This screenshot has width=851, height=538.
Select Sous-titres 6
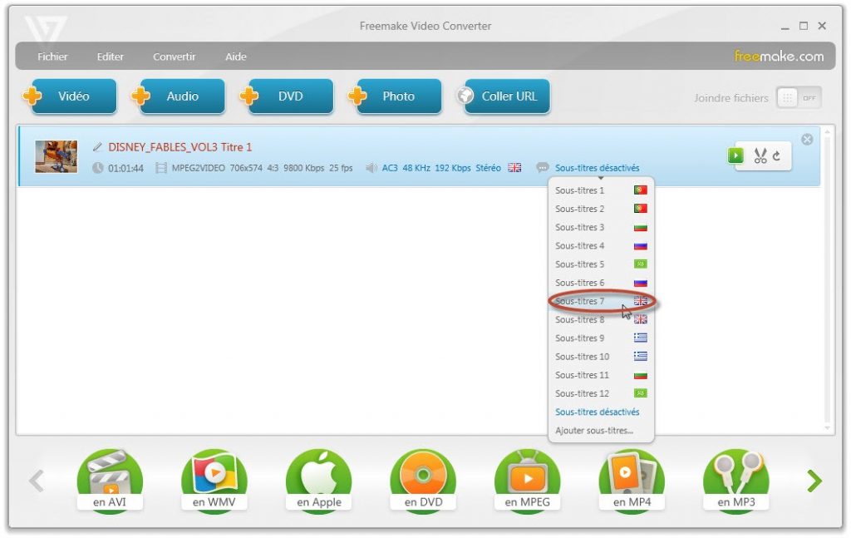click(601, 283)
